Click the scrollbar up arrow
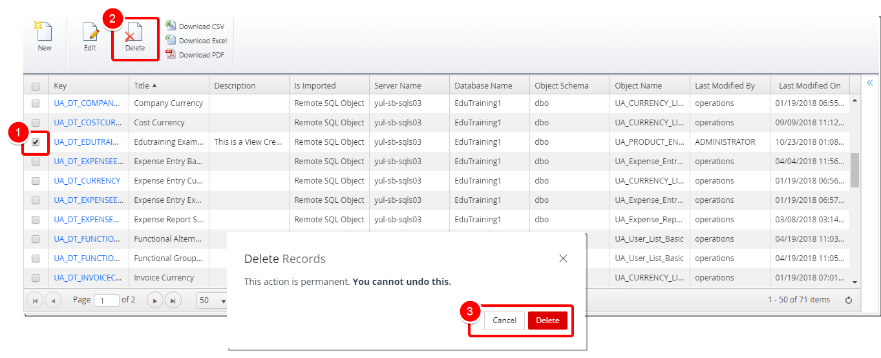 (854, 101)
